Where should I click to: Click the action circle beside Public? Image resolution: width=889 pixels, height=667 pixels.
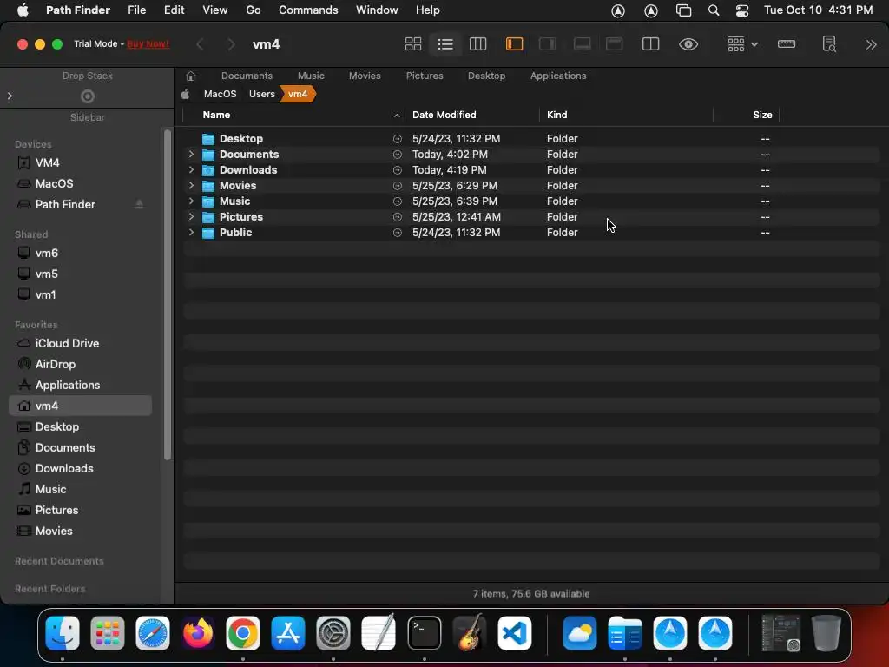(x=397, y=233)
